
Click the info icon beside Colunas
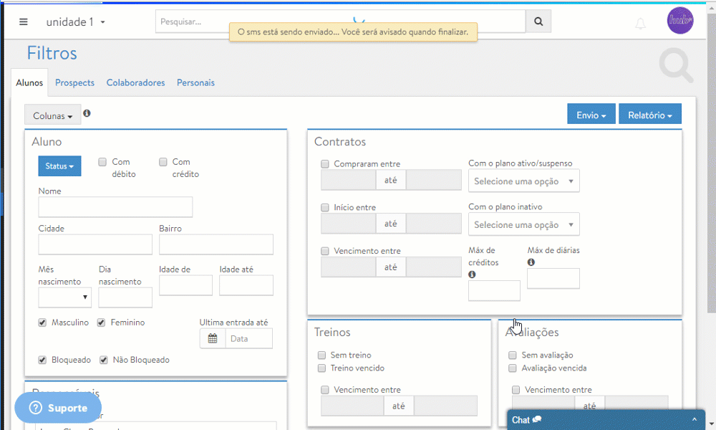point(87,113)
